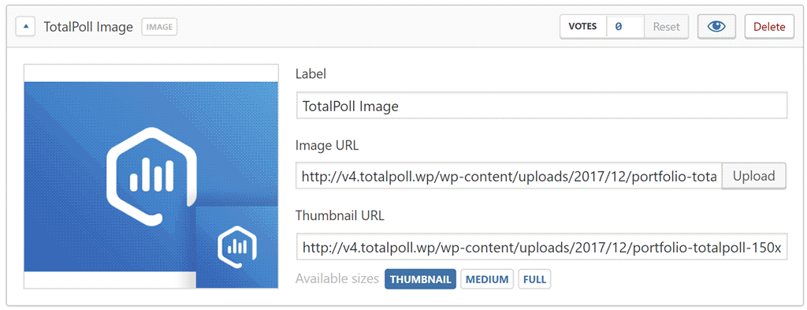Click the Available sizes caption text

pos(337,279)
